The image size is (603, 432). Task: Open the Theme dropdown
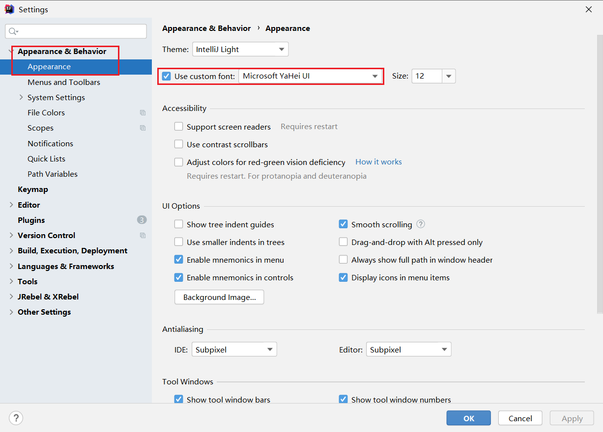[240, 49]
